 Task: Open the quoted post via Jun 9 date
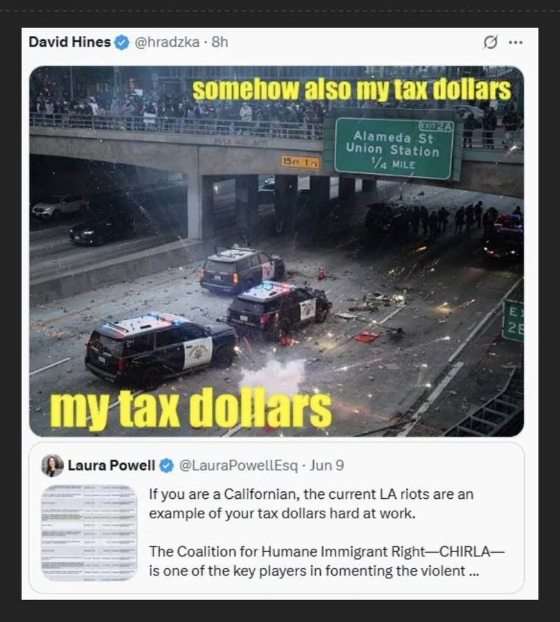326,465
